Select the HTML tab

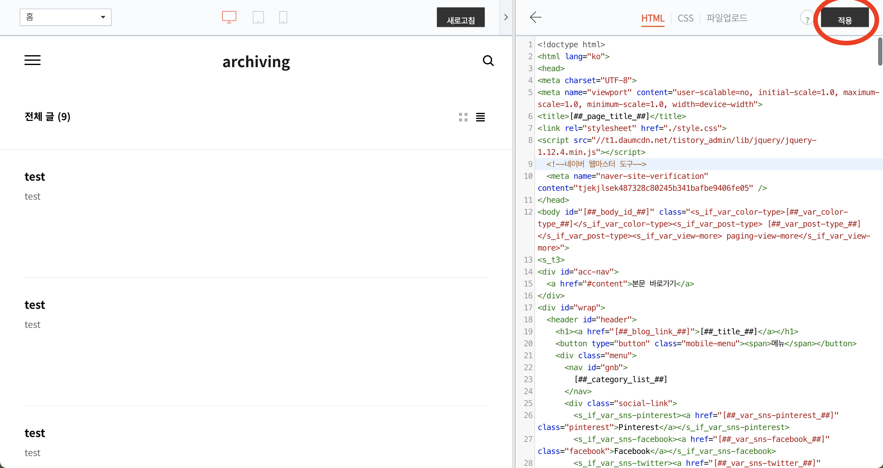point(652,18)
